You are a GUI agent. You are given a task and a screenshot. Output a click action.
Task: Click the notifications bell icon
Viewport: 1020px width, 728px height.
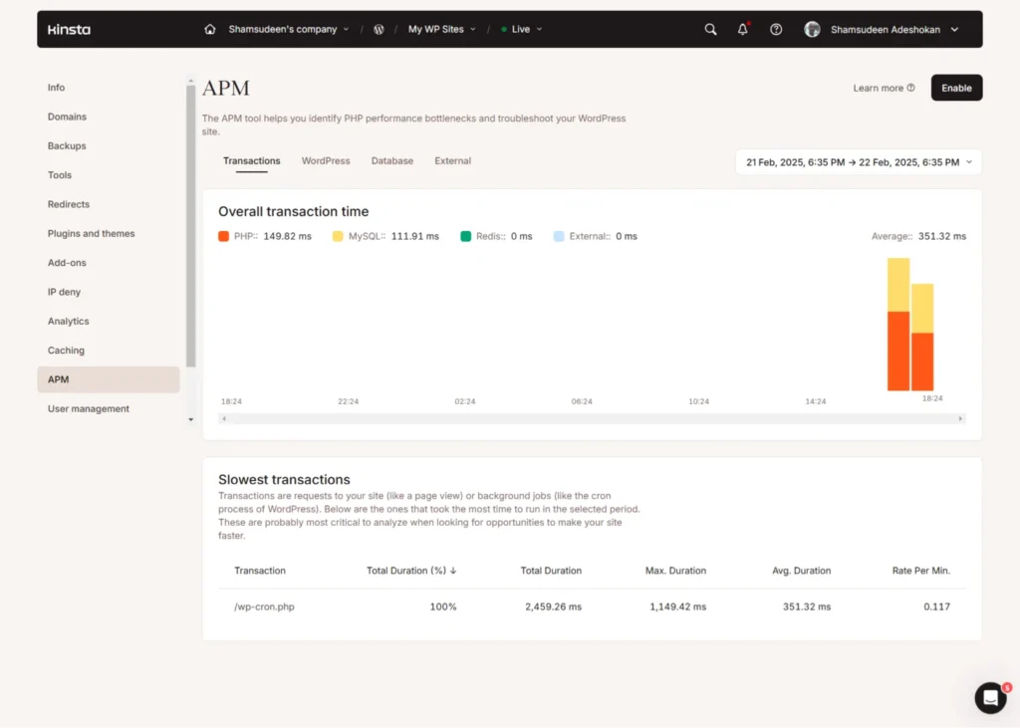pos(742,29)
